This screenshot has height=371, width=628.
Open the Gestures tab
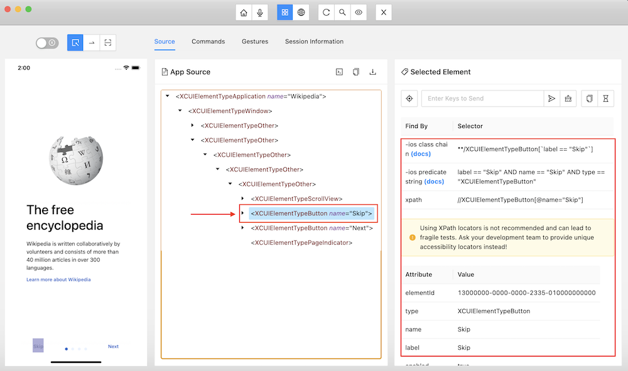[255, 41]
